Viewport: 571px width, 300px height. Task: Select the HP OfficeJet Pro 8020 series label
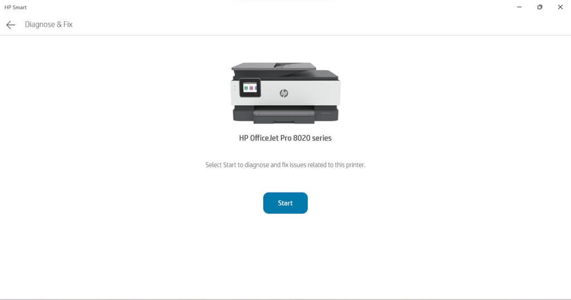click(x=285, y=138)
